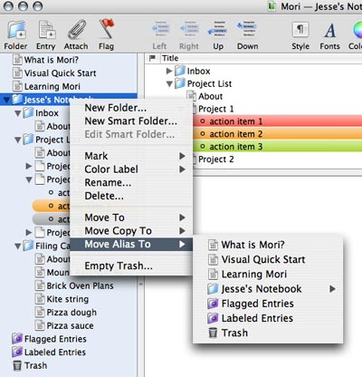Screen dimensions: 362x377
Task: Expand the Inbox folder in right pane
Action: coord(169,71)
